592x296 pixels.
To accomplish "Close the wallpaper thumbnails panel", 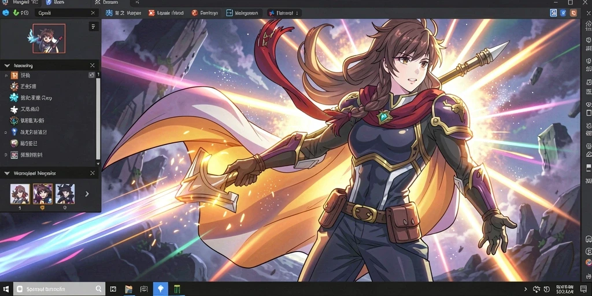I will pos(92,173).
